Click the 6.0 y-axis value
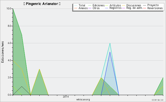The height and width of the screenshot is (102, 166). click(x=9, y=43)
